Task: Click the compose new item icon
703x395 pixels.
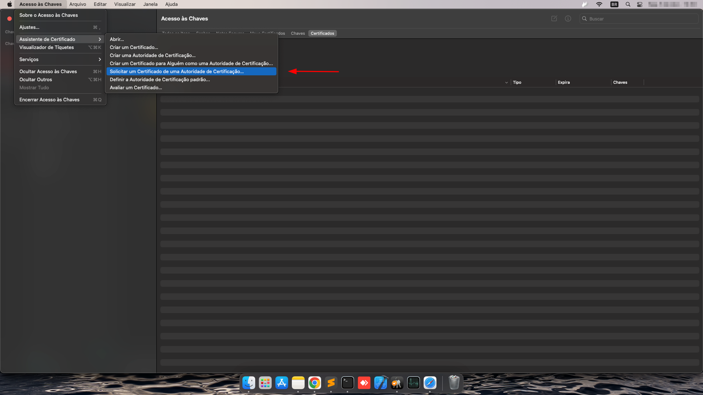Action: [554, 19]
